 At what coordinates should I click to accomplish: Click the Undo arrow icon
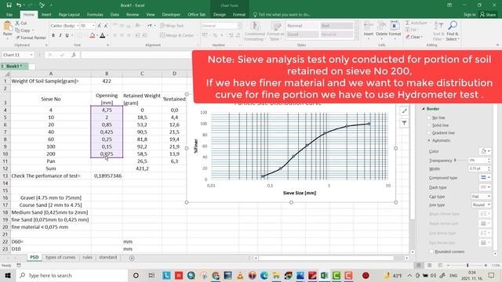[x=19, y=5]
